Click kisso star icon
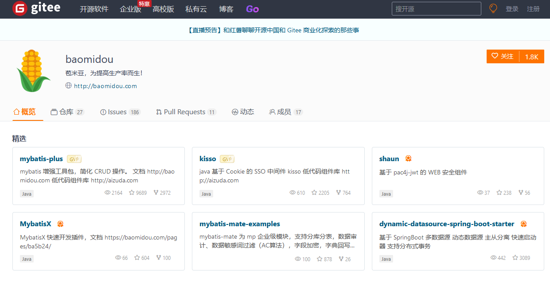This screenshot has height=282, width=550. click(314, 193)
